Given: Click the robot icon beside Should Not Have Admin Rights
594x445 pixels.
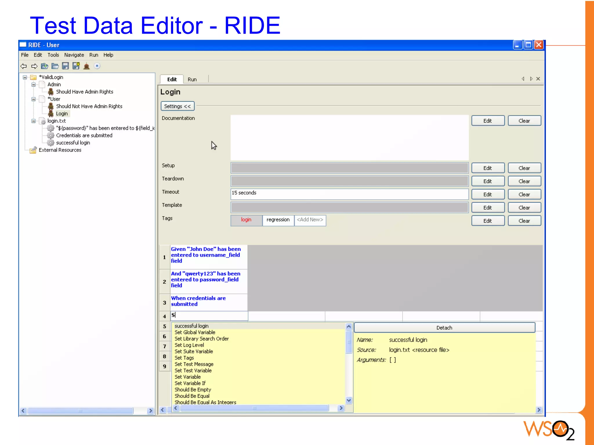Looking at the screenshot, I should (x=51, y=106).
